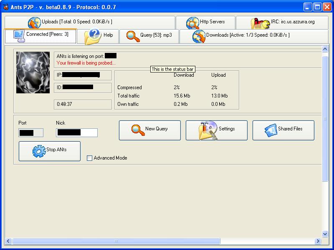Click the Total traffic upload value 13.0 Mb
Image resolution: width=334 pixels, height=250 pixels.
220,96
